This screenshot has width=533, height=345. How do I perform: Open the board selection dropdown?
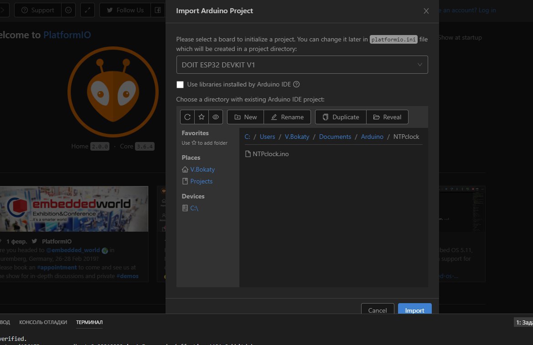pos(302,65)
